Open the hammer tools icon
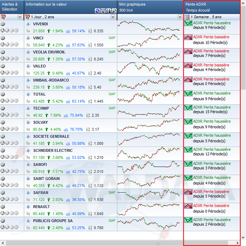Image resolution: width=246 pixels, height=246 pixels. click(114, 11)
